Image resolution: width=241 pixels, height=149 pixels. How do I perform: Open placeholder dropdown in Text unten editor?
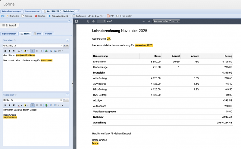tap(61, 105)
